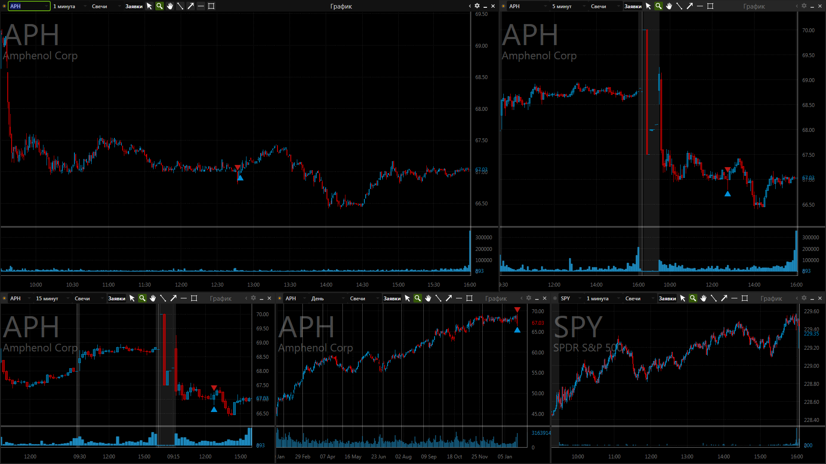Choose the hand pan tool in the 15-minute APH chart
The width and height of the screenshot is (826, 464).
pos(153,298)
